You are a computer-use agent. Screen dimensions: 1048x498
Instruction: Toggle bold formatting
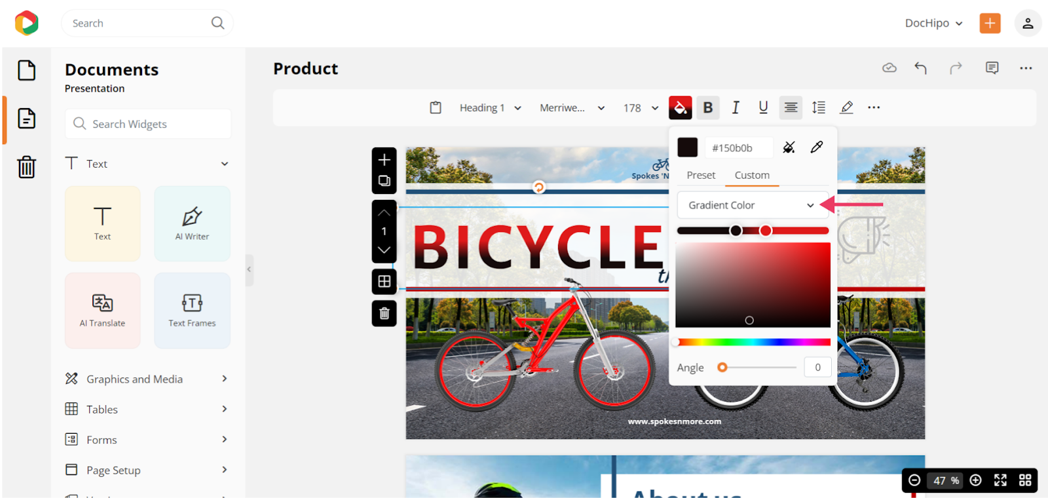[707, 107]
